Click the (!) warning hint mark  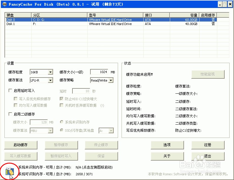pyautogui.click(x=102, y=105)
